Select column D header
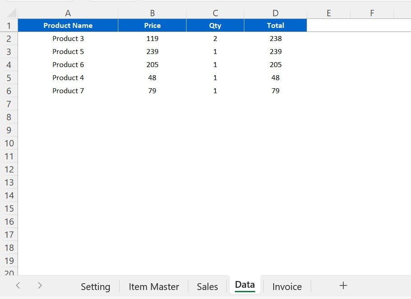Image resolution: width=411 pixels, height=299 pixels. 276,13
